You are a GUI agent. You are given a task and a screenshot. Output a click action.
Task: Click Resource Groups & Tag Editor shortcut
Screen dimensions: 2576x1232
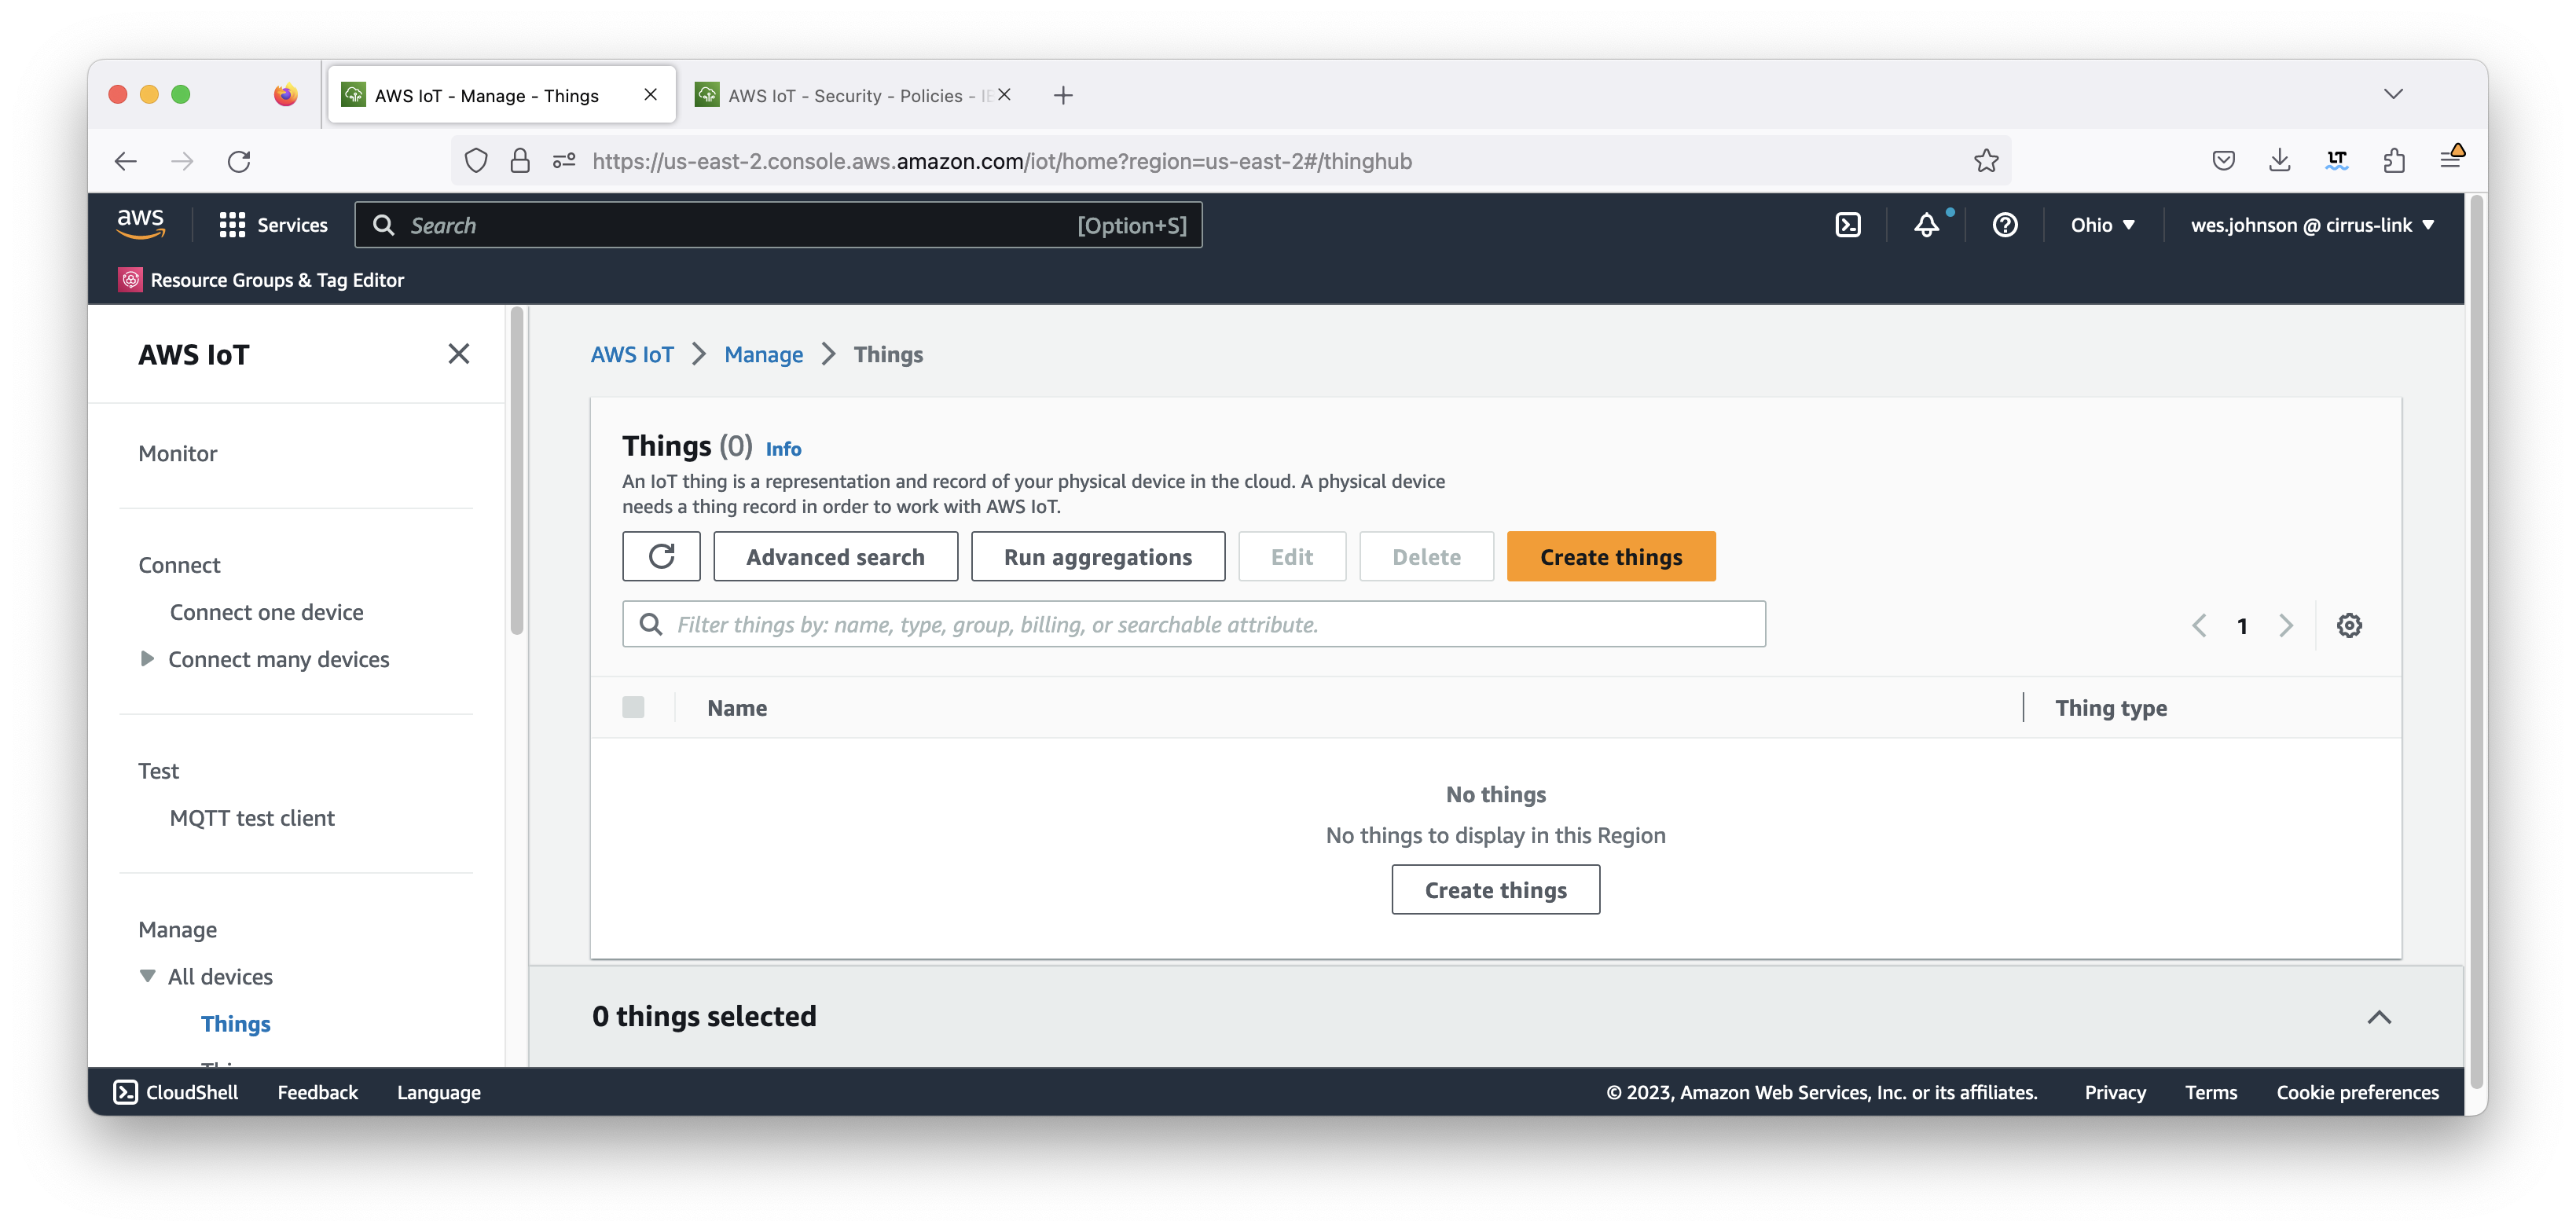(x=262, y=280)
